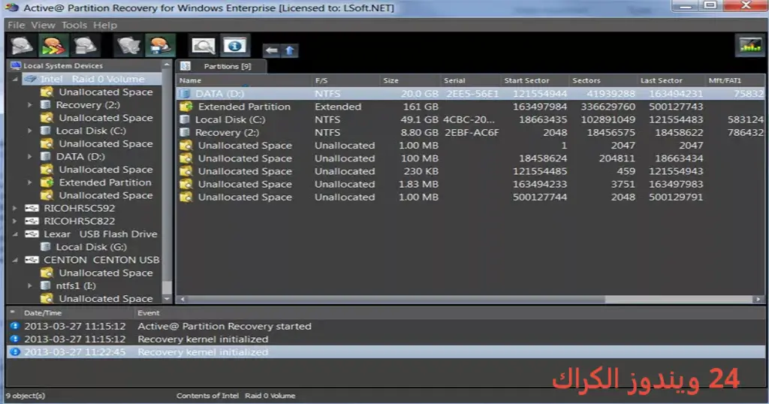Click the gray recover-partition toolbar icon
Image resolution: width=769 pixels, height=404 pixels.
129,46
